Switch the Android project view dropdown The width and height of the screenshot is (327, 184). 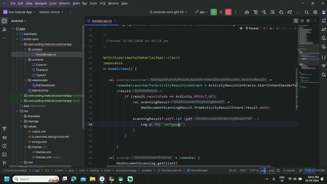point(19,21)
